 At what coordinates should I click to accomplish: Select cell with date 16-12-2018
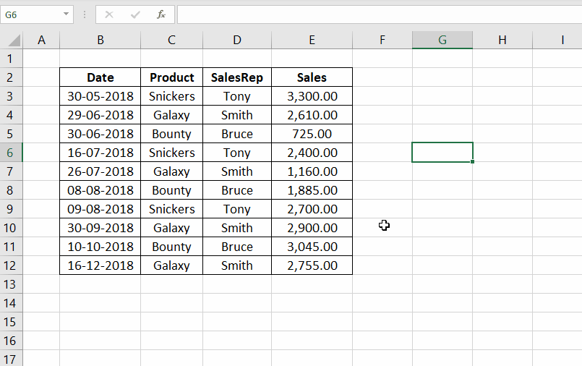100,265
